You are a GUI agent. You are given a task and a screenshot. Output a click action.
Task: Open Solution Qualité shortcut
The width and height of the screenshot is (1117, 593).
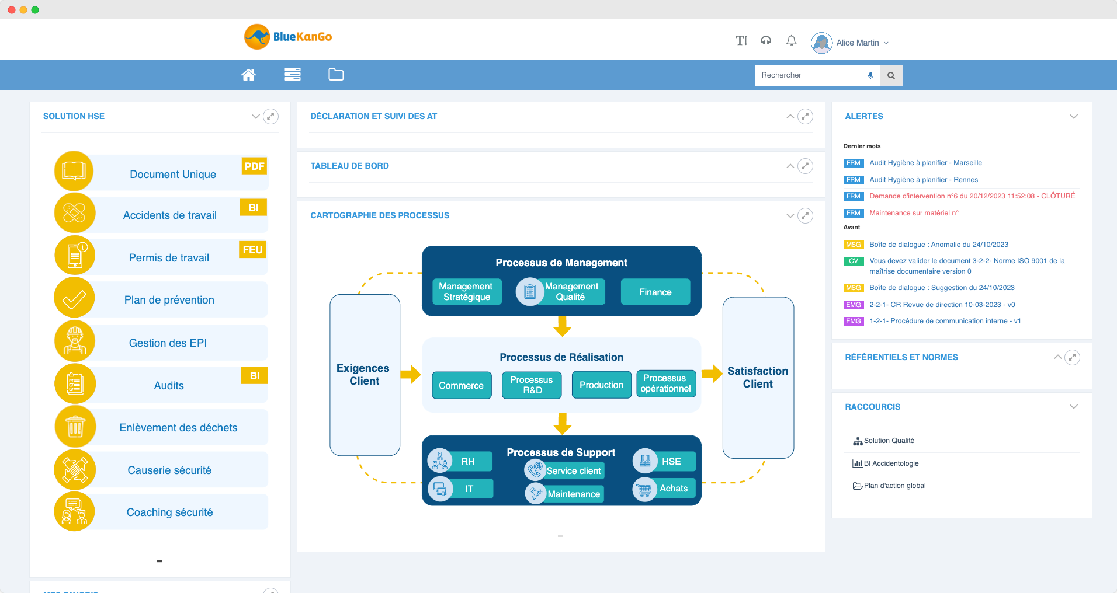pos(883,441)
